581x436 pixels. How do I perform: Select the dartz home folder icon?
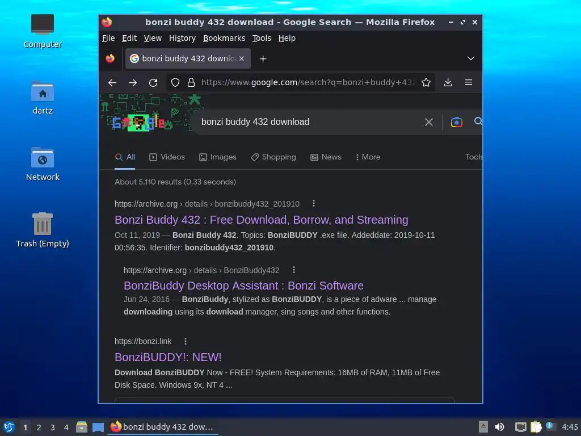(x=43, y=98)
